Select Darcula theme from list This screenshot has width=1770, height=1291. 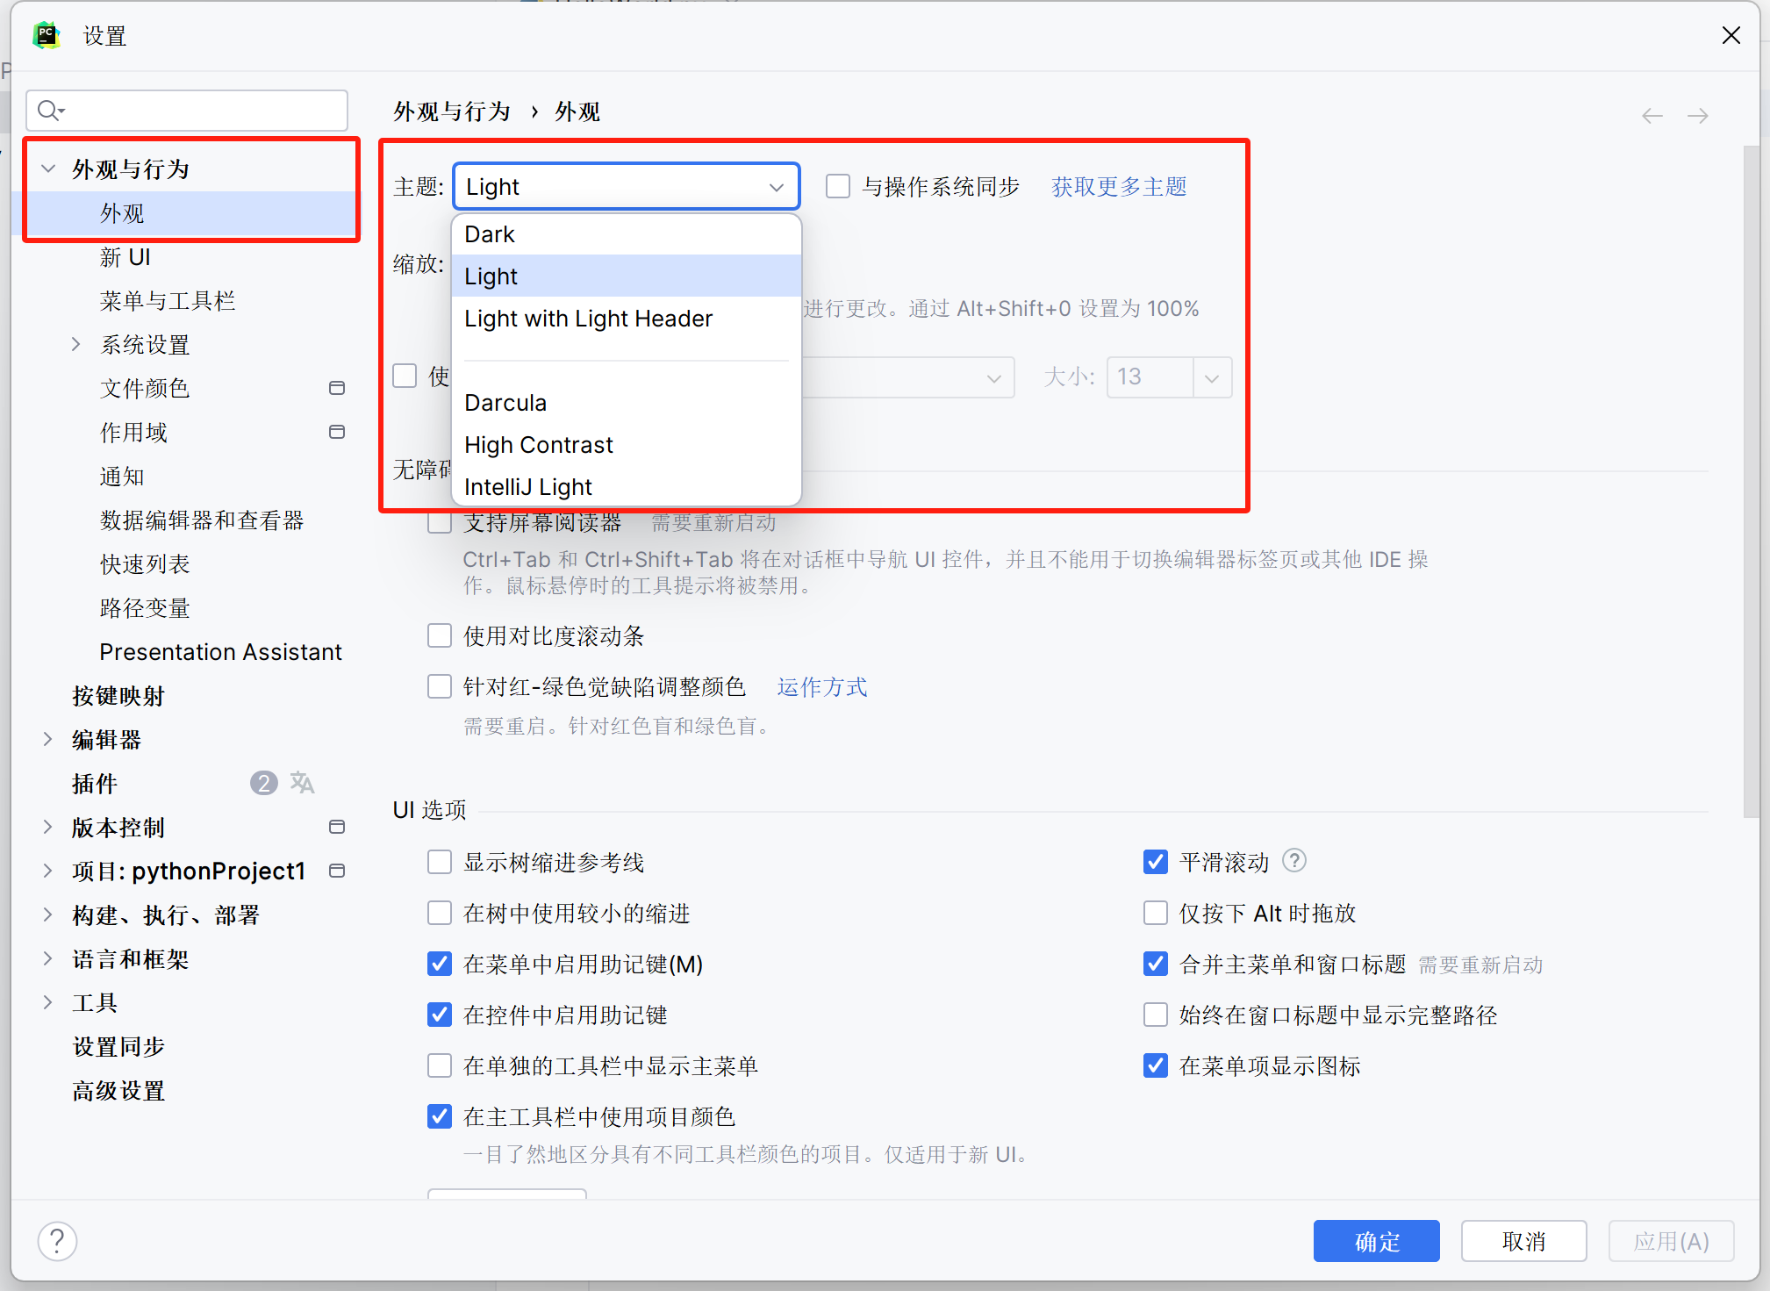[x=505, y=403]
